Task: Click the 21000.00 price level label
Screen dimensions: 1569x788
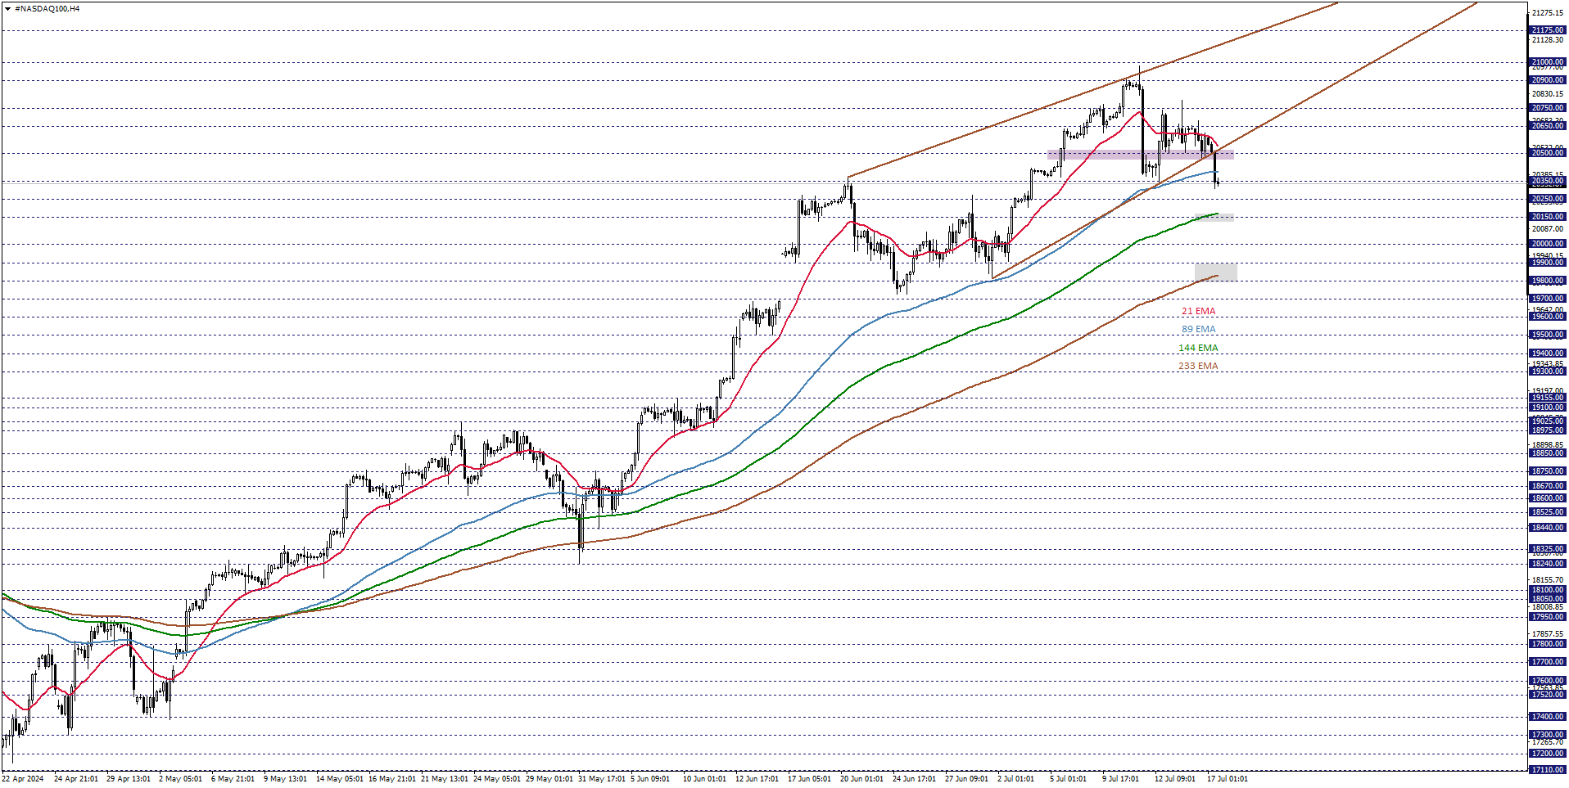Action: 1548,62
